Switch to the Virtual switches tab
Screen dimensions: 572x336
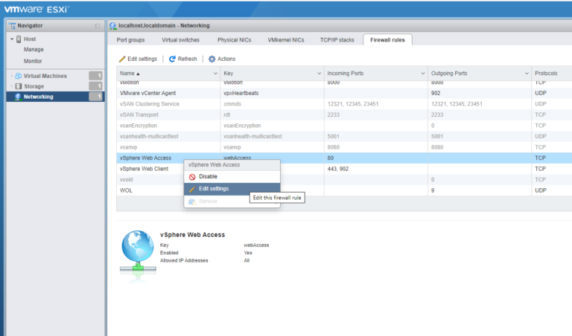(180, 40)
